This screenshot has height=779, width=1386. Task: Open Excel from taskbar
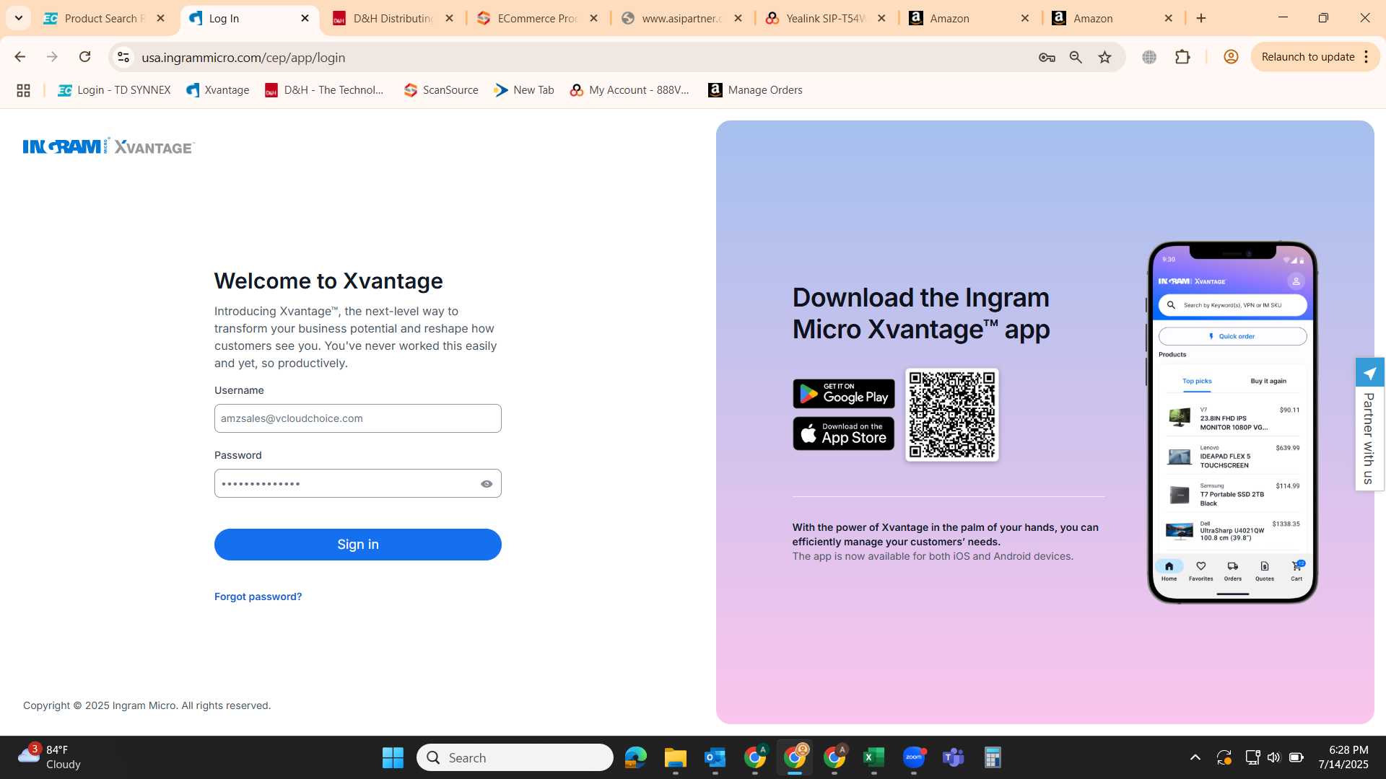pos(874,757)
